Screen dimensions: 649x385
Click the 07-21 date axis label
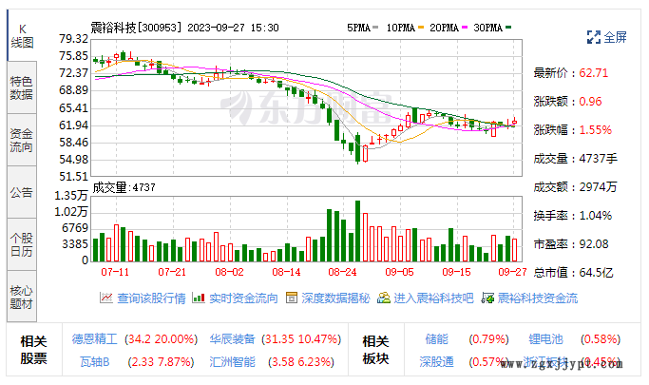click(x=172, y=272)
